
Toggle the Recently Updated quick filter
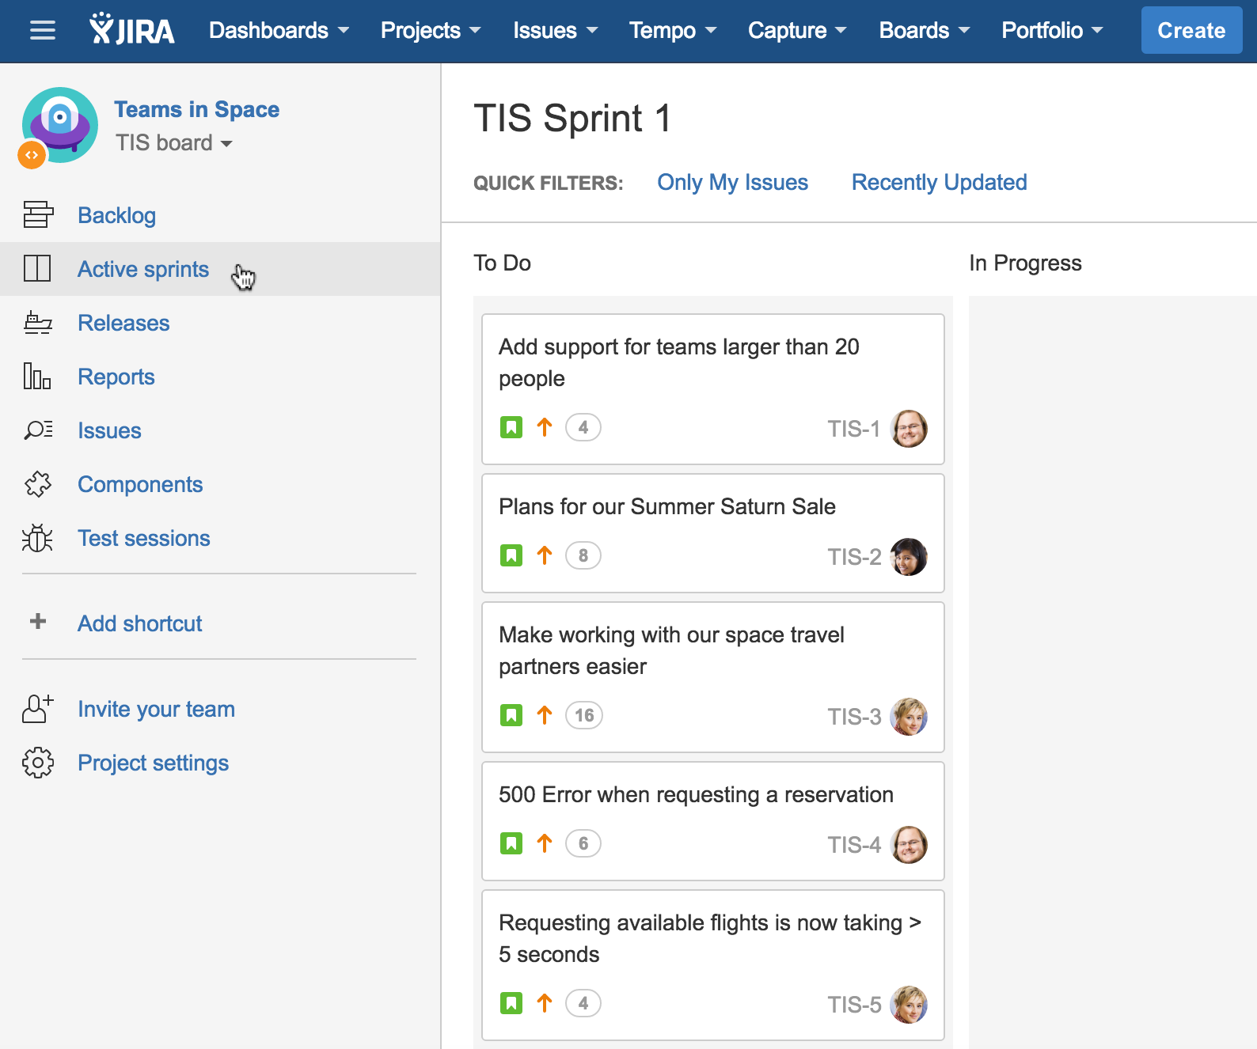(x=939, y=183)
